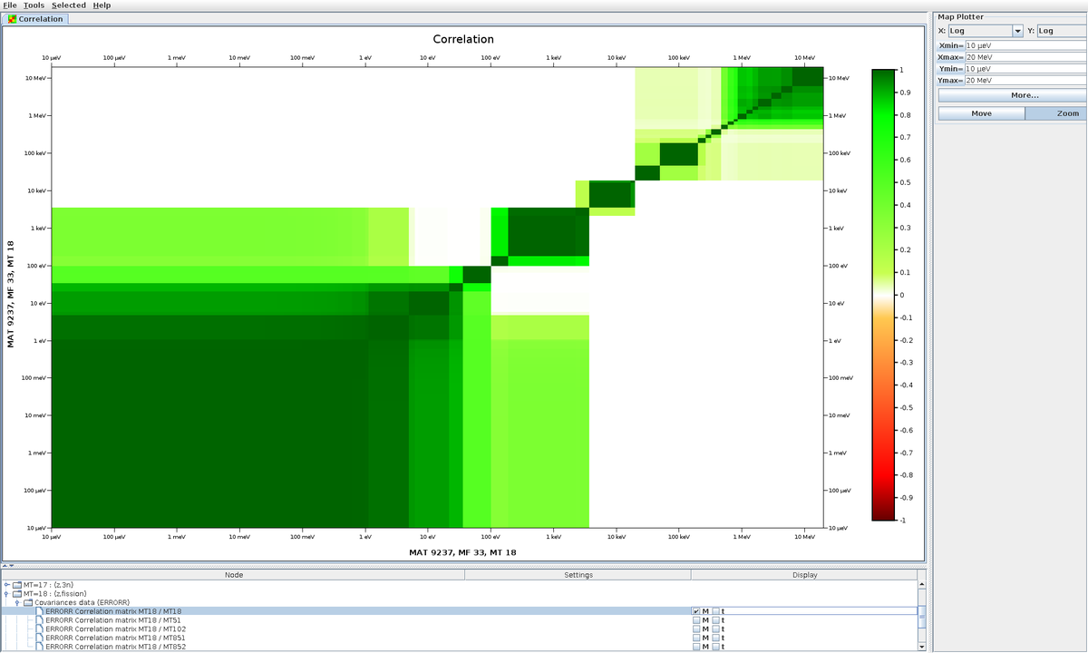Click the Xmax= button

point(951,56)
